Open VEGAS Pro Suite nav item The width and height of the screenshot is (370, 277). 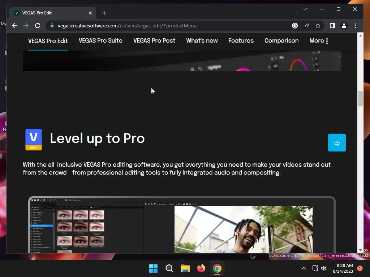click(x=100, y=40)
